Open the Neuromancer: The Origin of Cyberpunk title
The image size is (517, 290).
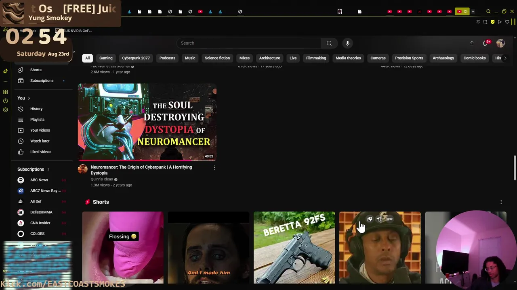pos(141,170)
